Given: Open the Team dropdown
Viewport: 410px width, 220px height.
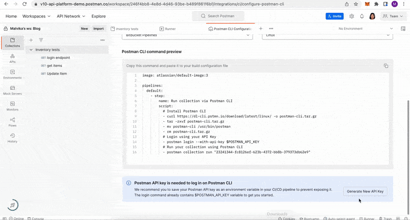Looking at the screenshot, I should pos(393,16).
